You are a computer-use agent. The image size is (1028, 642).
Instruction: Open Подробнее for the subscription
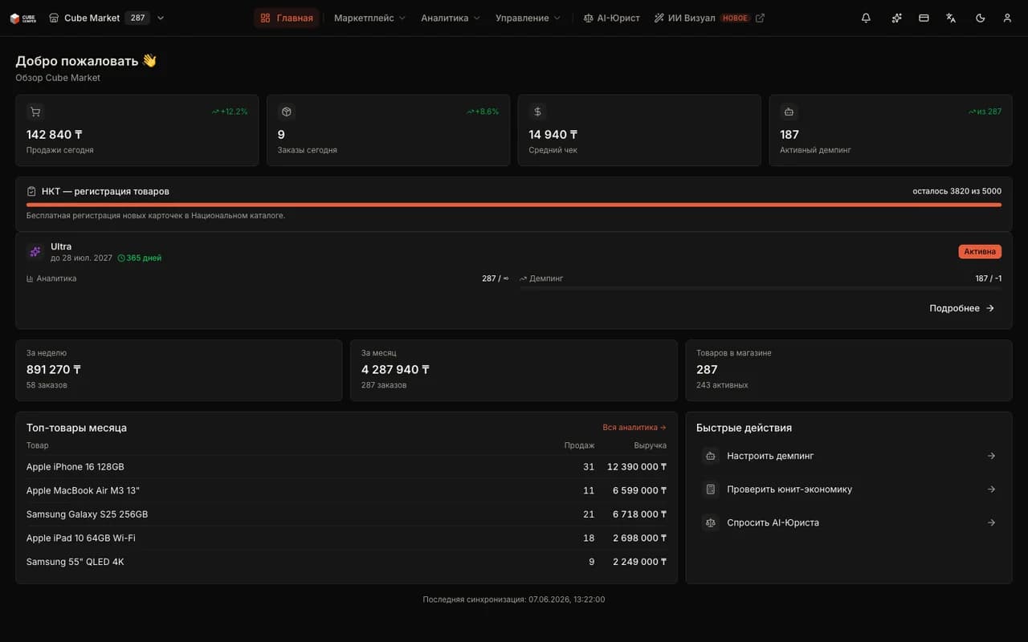click(x=962, y=308)
